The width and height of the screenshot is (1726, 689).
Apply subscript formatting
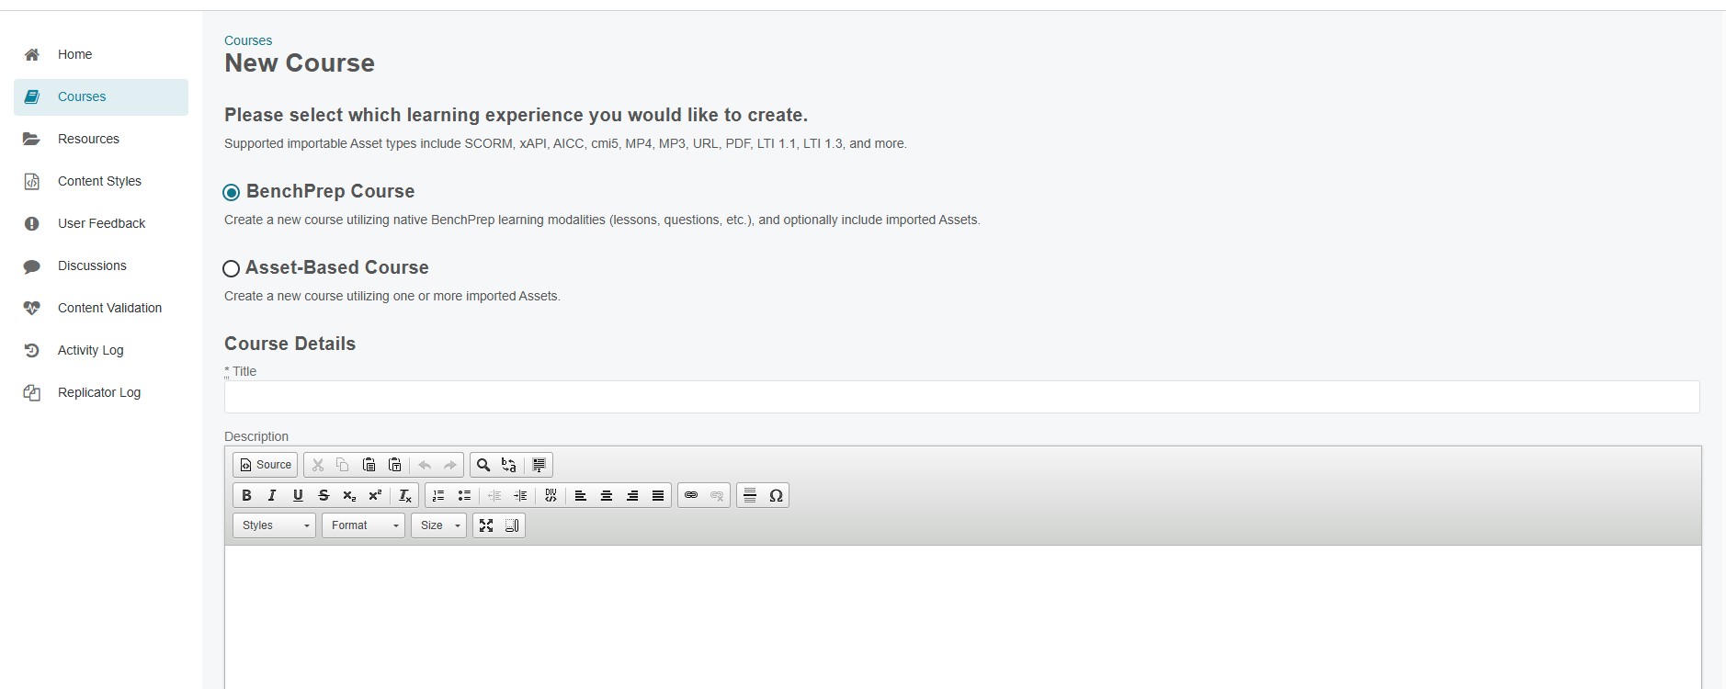pyautogui.click(x=349, y=495)
